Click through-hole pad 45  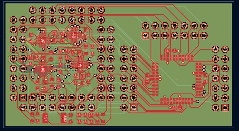pyautogui.click(x=42, y=20)
